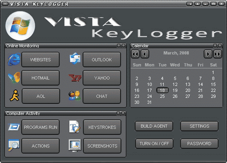
Task: Click the Internet Explorer icon beside Websites
Action: click(14, 59)
